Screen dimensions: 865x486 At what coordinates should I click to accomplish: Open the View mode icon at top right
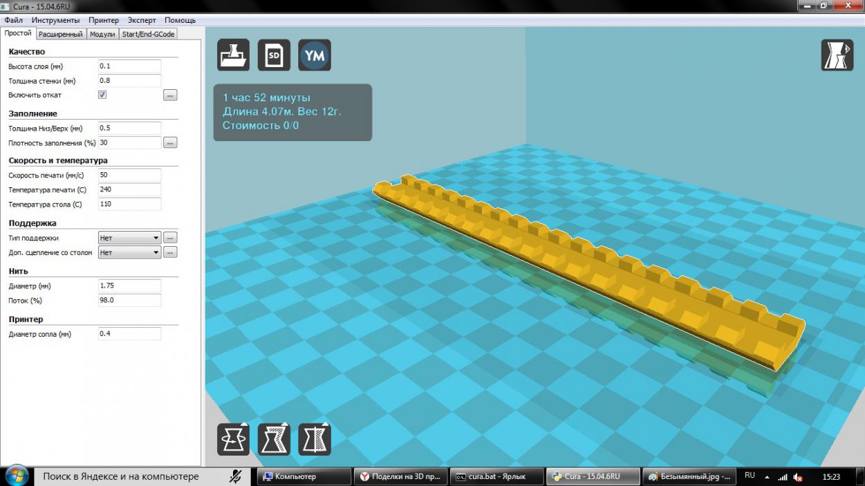coord(837,55)
